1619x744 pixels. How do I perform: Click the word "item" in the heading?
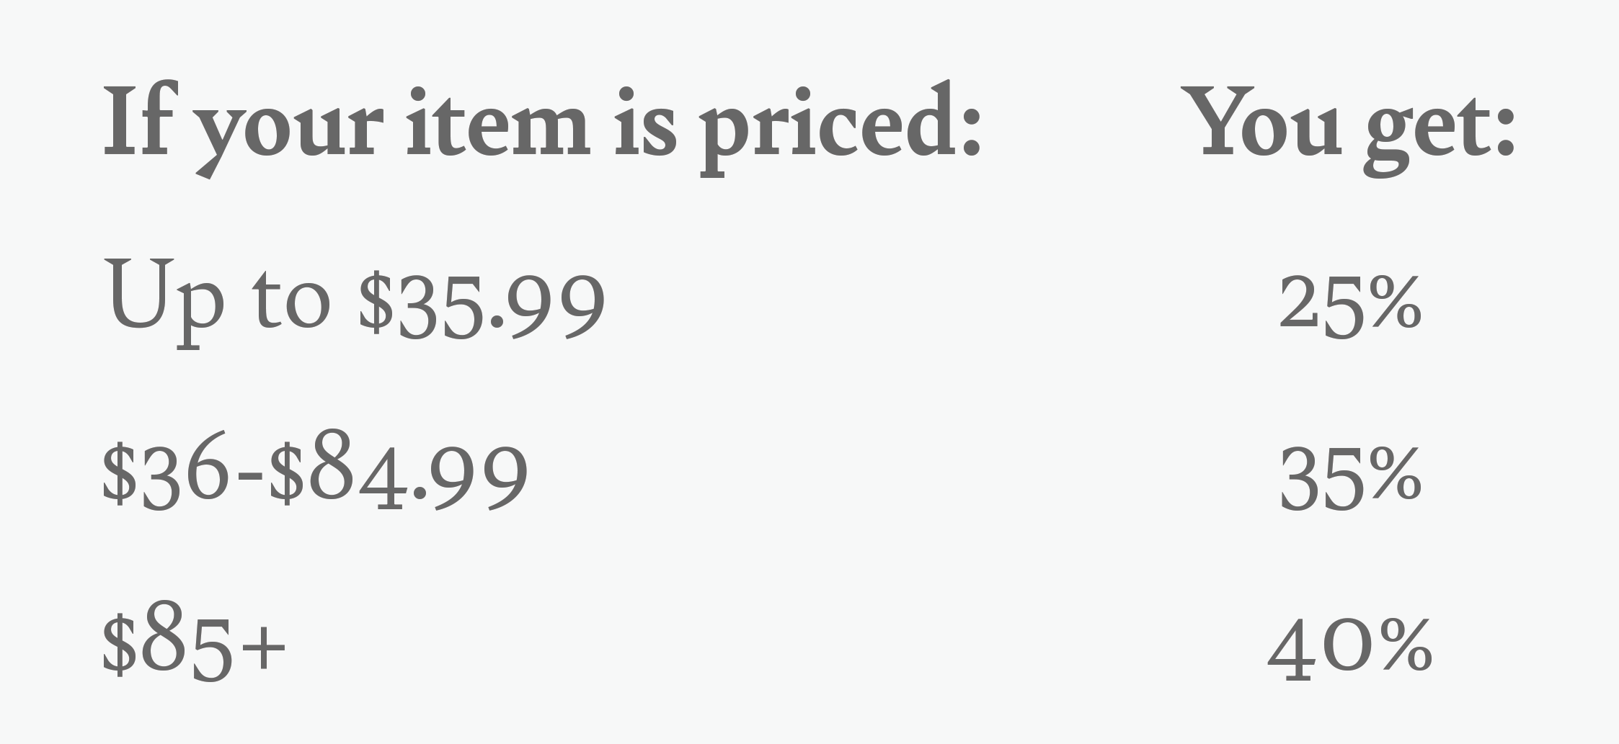point(497,122)
